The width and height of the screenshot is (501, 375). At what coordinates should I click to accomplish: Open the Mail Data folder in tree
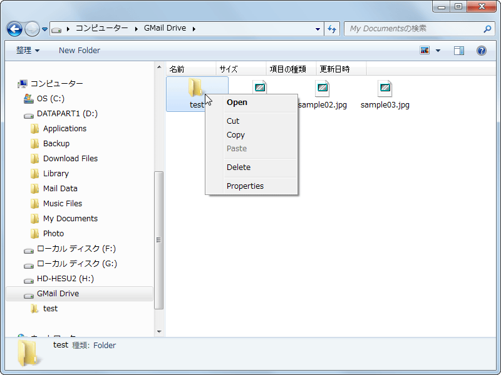(x=60, y=189)
